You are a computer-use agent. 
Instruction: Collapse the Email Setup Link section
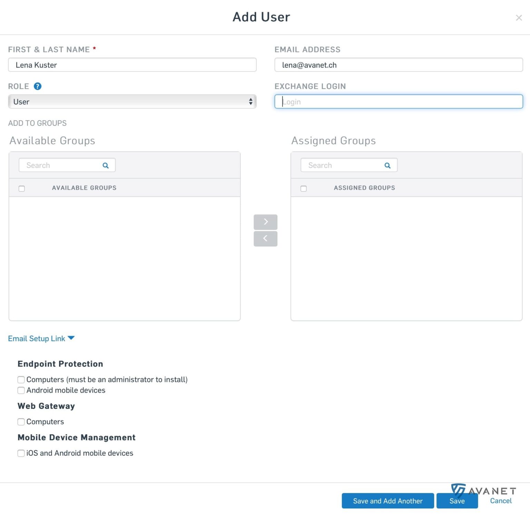[71, 338]
